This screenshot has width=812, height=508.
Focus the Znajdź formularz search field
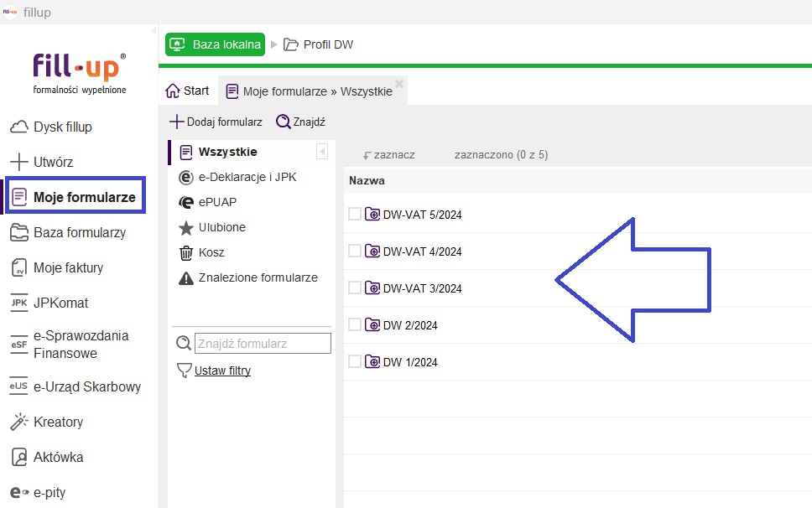click(x=263, y=344)
